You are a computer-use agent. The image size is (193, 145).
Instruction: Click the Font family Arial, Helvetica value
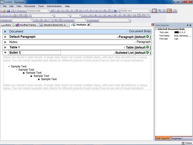pos(182,36)
